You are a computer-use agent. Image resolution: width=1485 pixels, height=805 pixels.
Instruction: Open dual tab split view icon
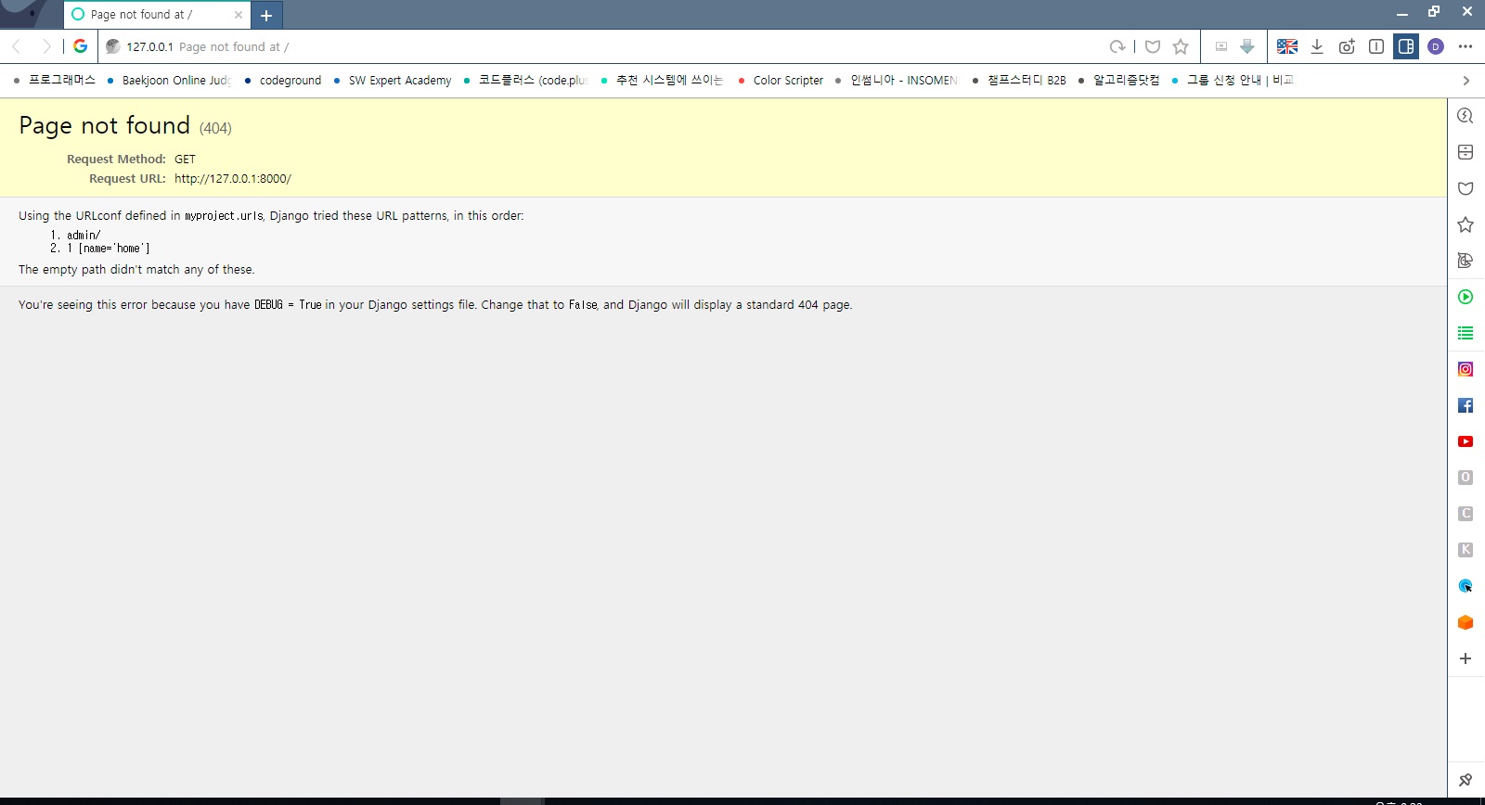pos(1376,46)
